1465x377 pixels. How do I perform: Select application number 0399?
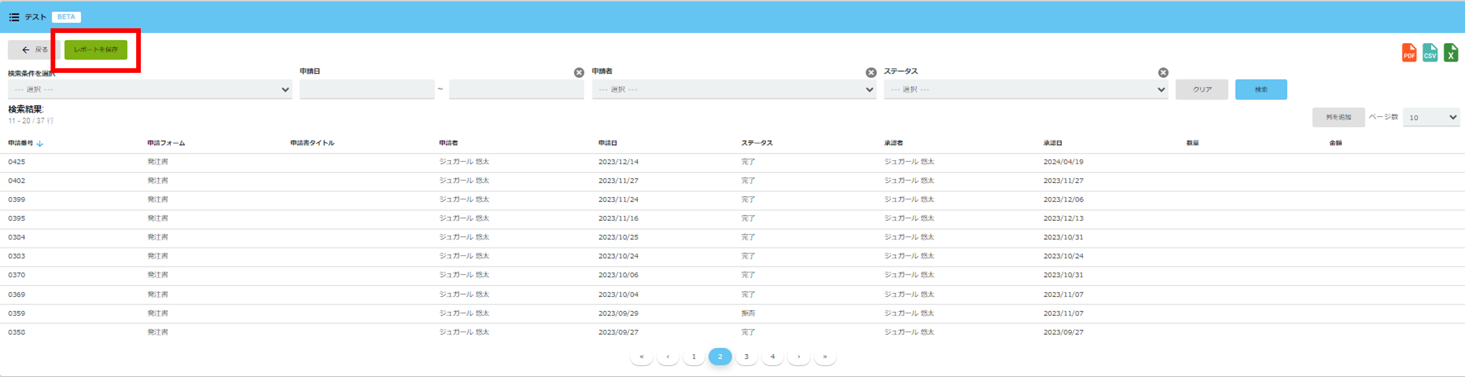point(17,200)
